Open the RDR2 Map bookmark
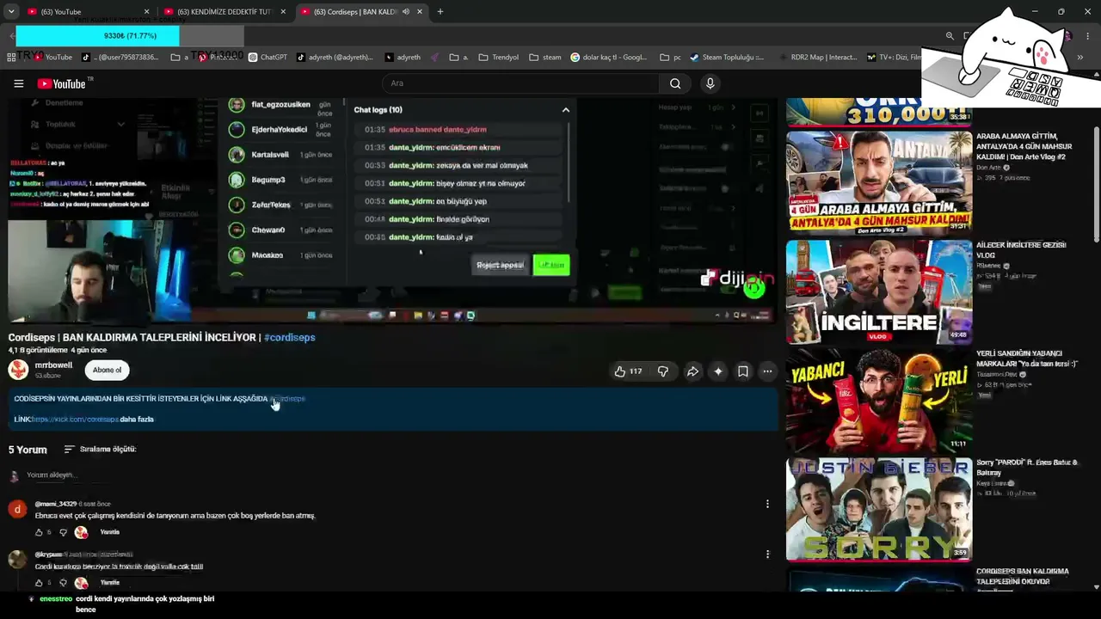The width and height of the screenshot is (1101, 619). coord(818,58)
